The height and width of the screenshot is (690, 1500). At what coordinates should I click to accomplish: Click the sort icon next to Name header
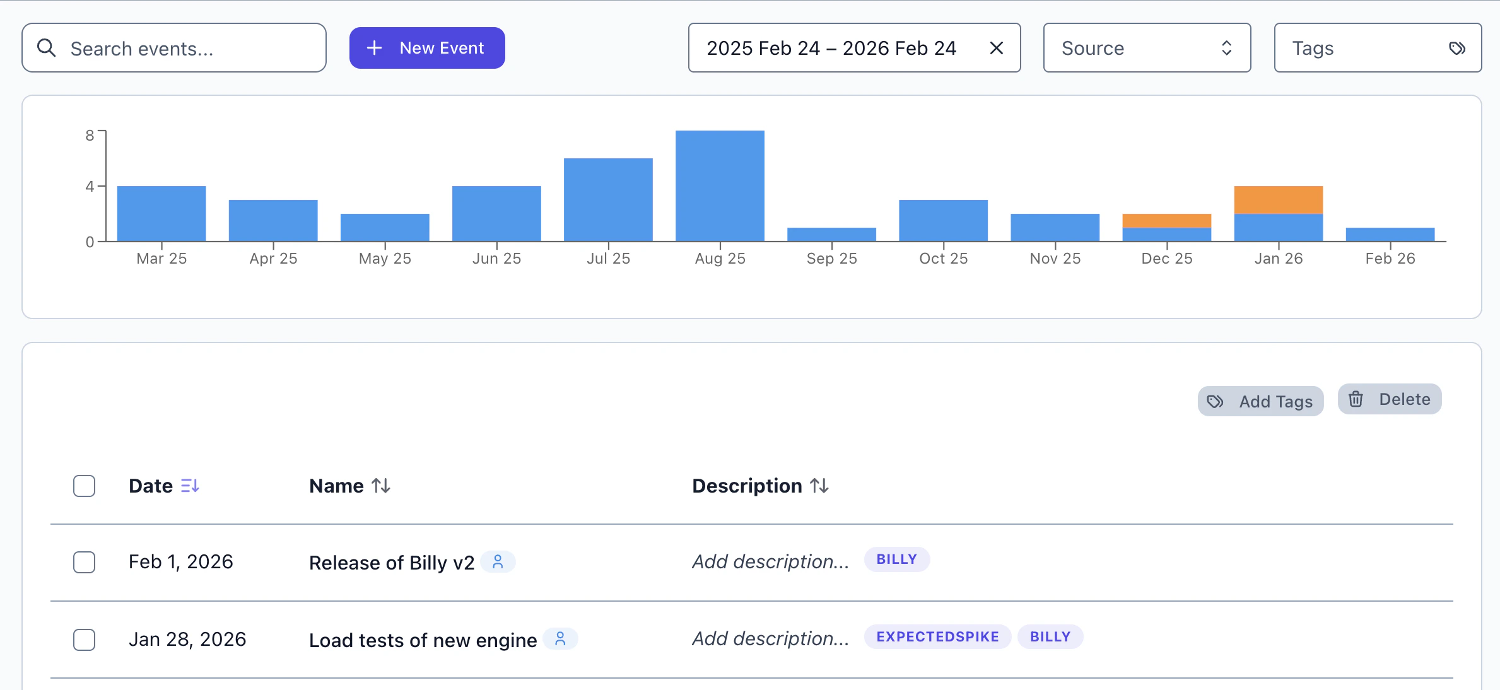click(x=380, y=486)
